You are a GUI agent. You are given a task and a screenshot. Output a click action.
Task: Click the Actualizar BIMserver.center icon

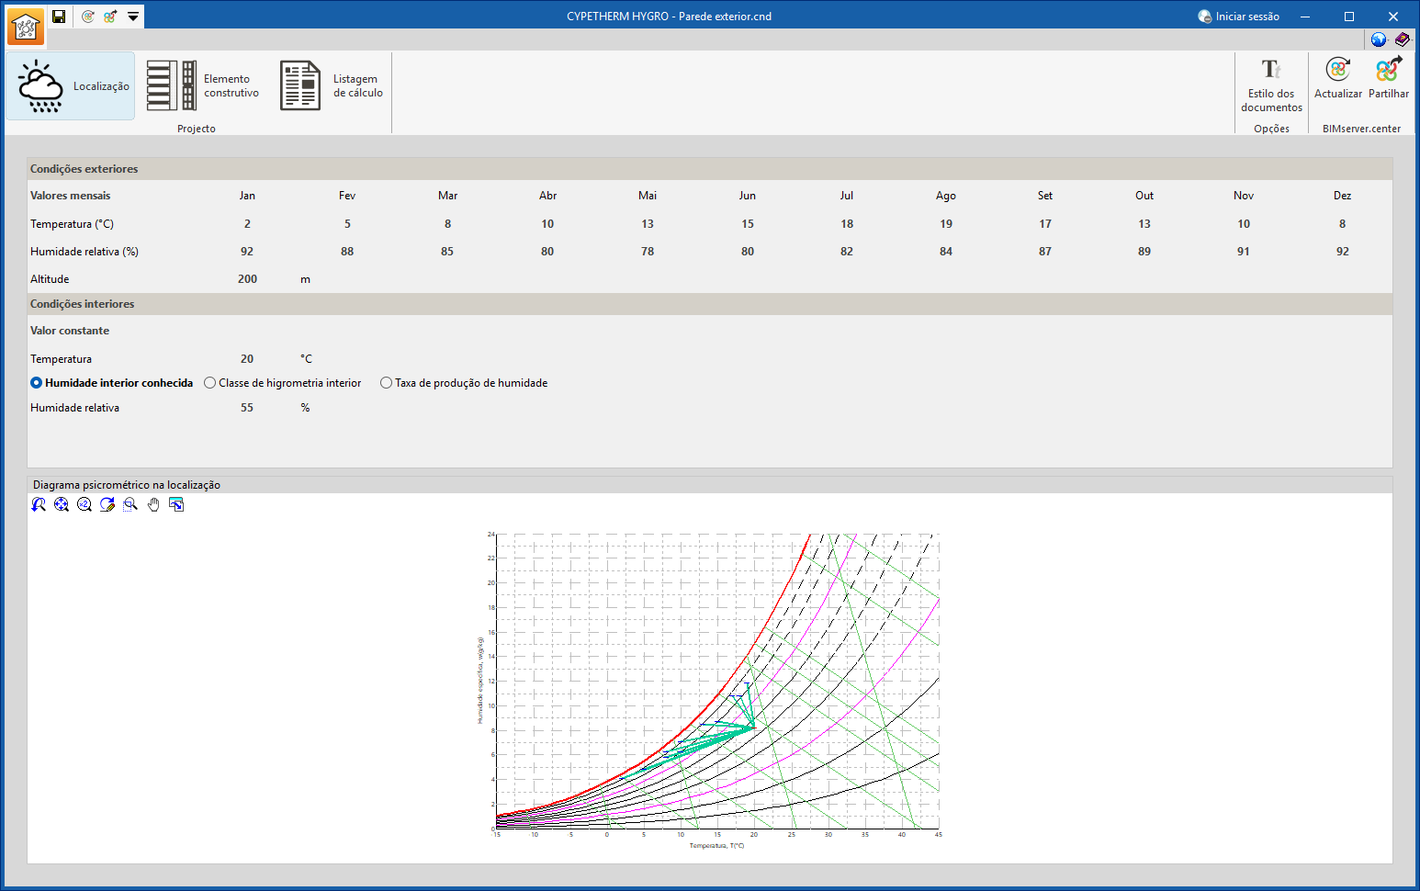click(x=1338, y=78)
